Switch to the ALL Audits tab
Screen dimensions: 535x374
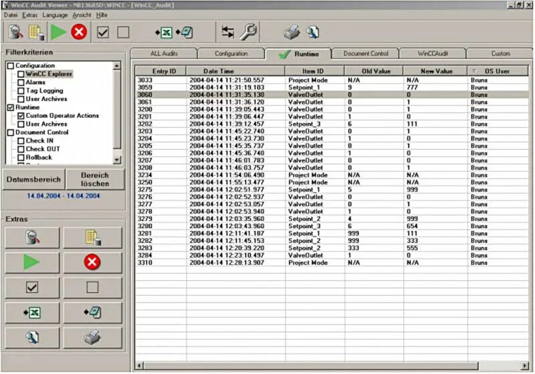point(164,54)
